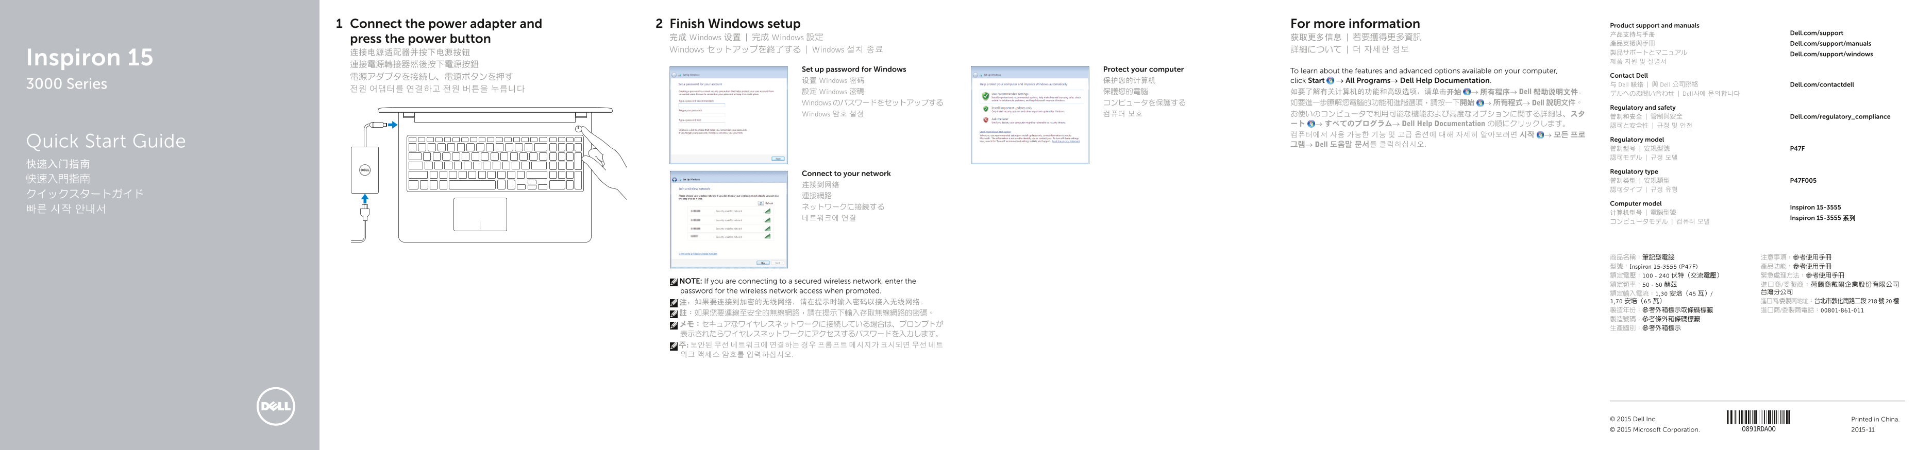Select the 'Printed in China.' text
1917x450 pixels.
pos(1875,420)
